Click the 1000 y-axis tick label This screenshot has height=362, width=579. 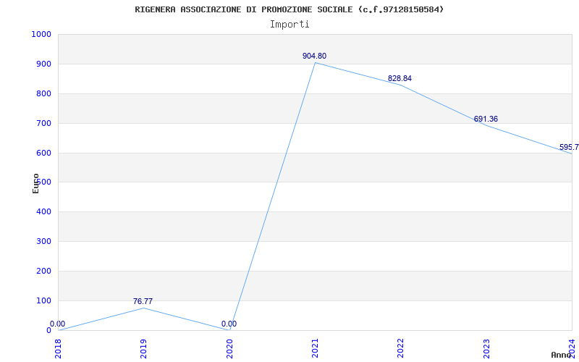click(x=41, y=34)
